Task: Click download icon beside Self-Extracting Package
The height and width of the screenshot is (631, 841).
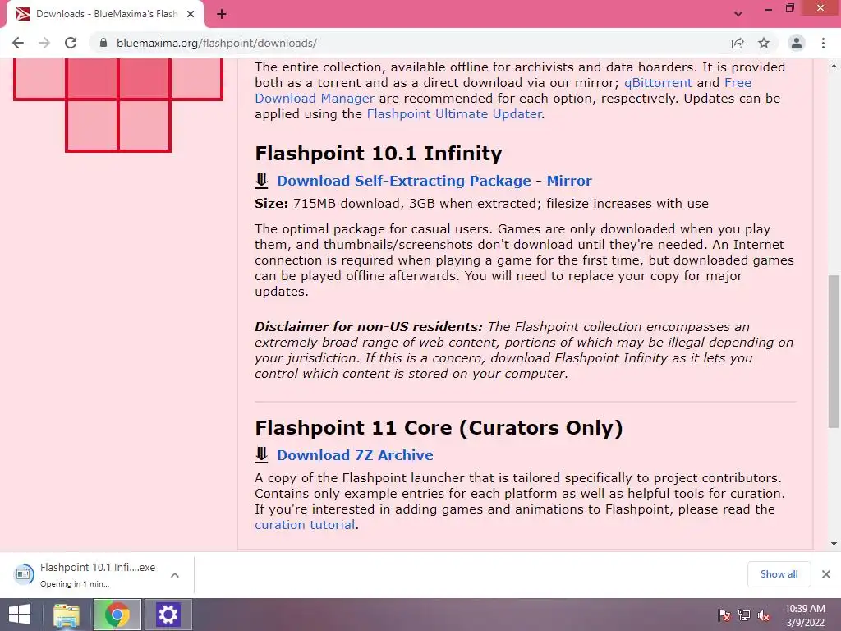Action: pyautogui.click(x=261, y=180)
